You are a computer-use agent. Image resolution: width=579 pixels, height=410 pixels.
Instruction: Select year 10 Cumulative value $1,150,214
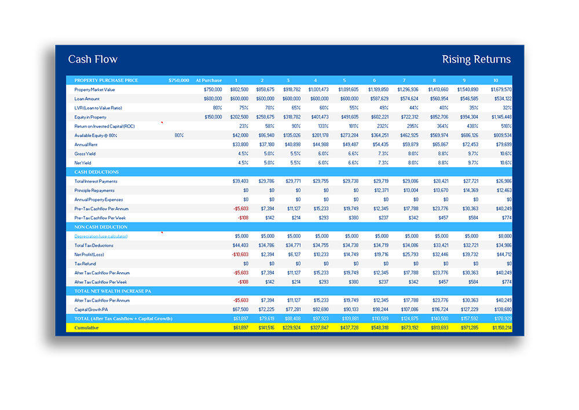click(499, 328)
